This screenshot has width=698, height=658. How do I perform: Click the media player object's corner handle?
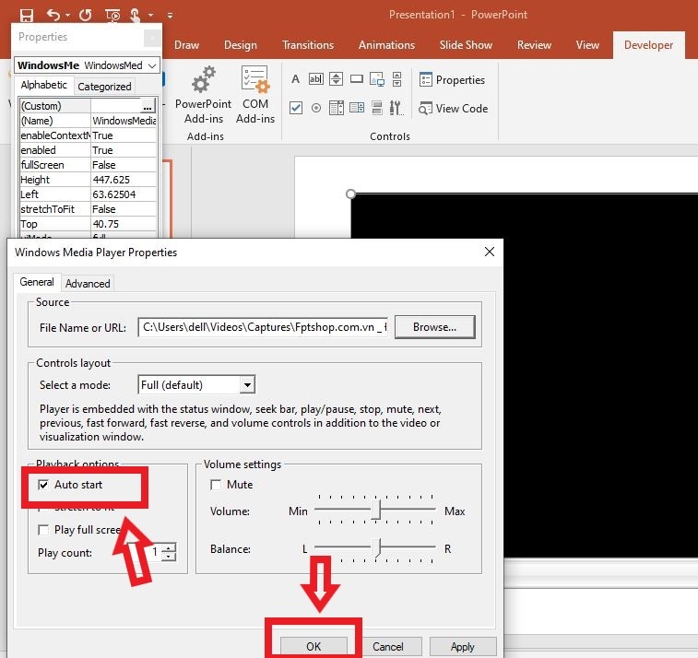pyautogui.click(x=350, y=194)
